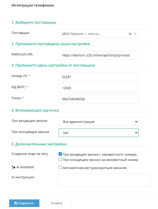Click the floppy disk icon on Save
Viewport: 158px width, 209px height.
pos(16,203)
